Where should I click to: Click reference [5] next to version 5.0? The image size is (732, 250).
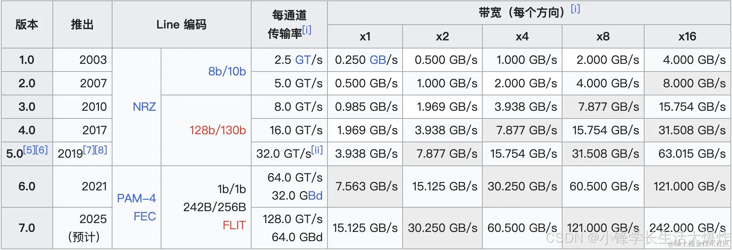[29, 150]
